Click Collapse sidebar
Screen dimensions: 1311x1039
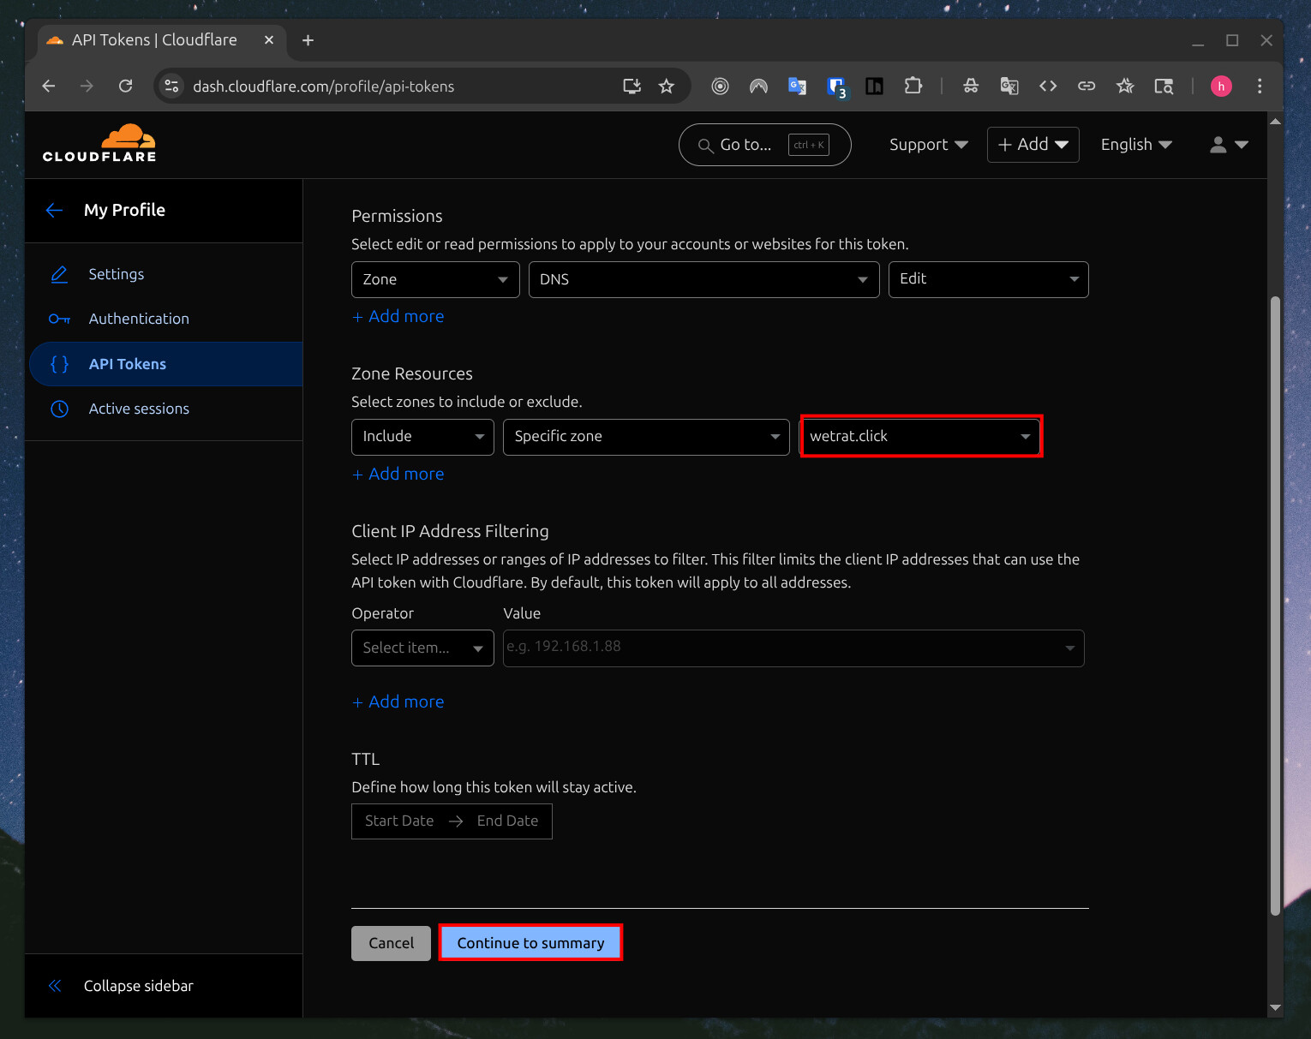click(x=138, y=986)
